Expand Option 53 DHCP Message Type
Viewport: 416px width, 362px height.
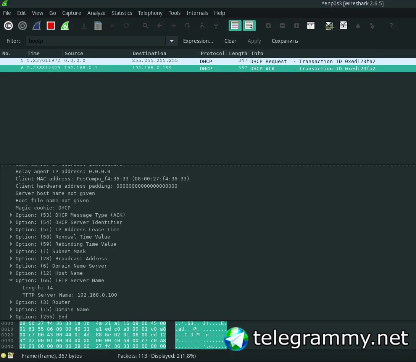click(11, 215)
